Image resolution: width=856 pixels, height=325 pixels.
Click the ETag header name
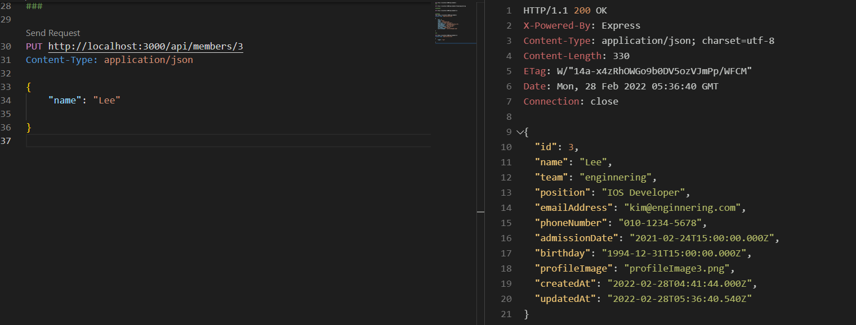(x=534, y=71)
